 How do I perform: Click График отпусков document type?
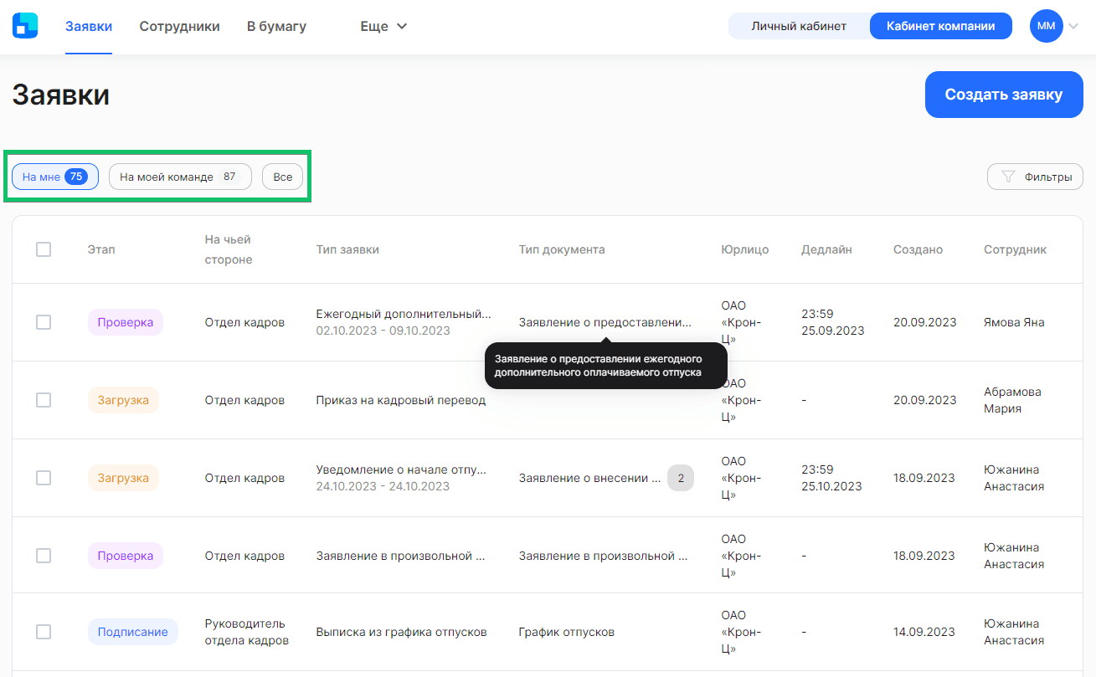[567, 632]
